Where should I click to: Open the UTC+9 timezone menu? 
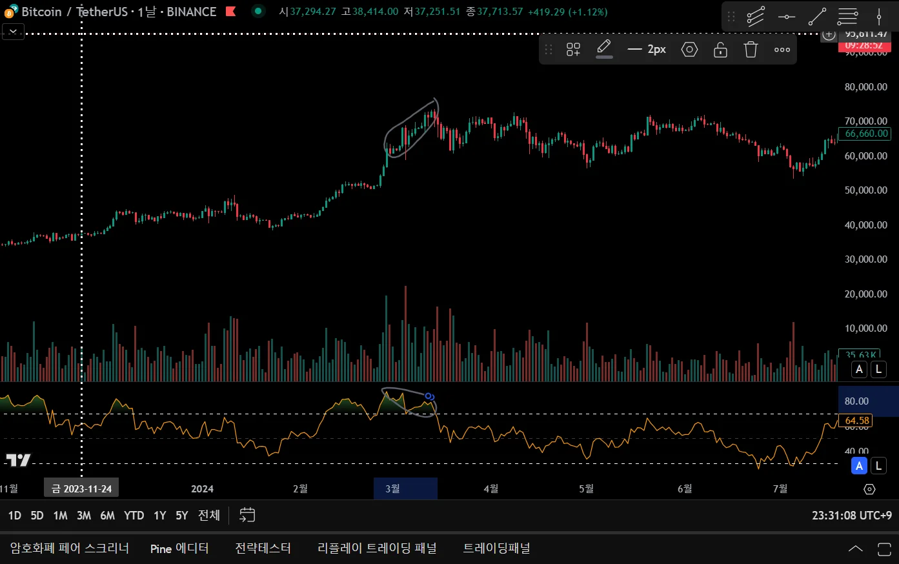tap(852, 516)
